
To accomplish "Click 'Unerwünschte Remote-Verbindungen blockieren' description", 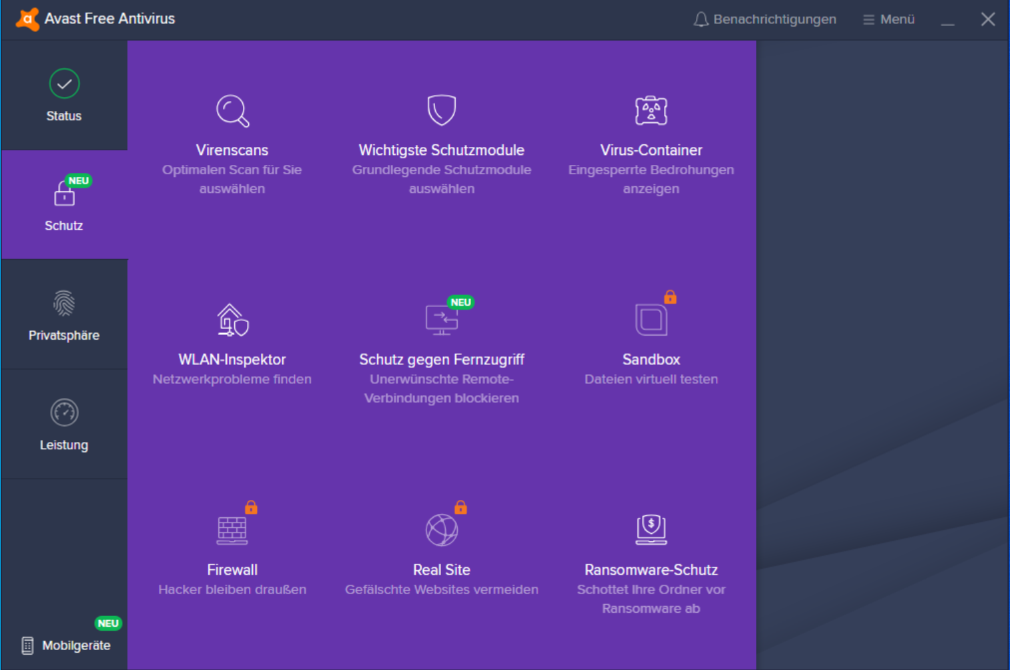I will tap(442, 389).
